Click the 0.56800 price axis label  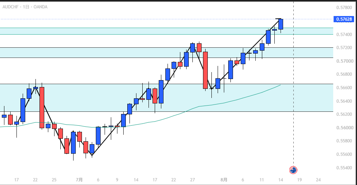click(344, 74)
